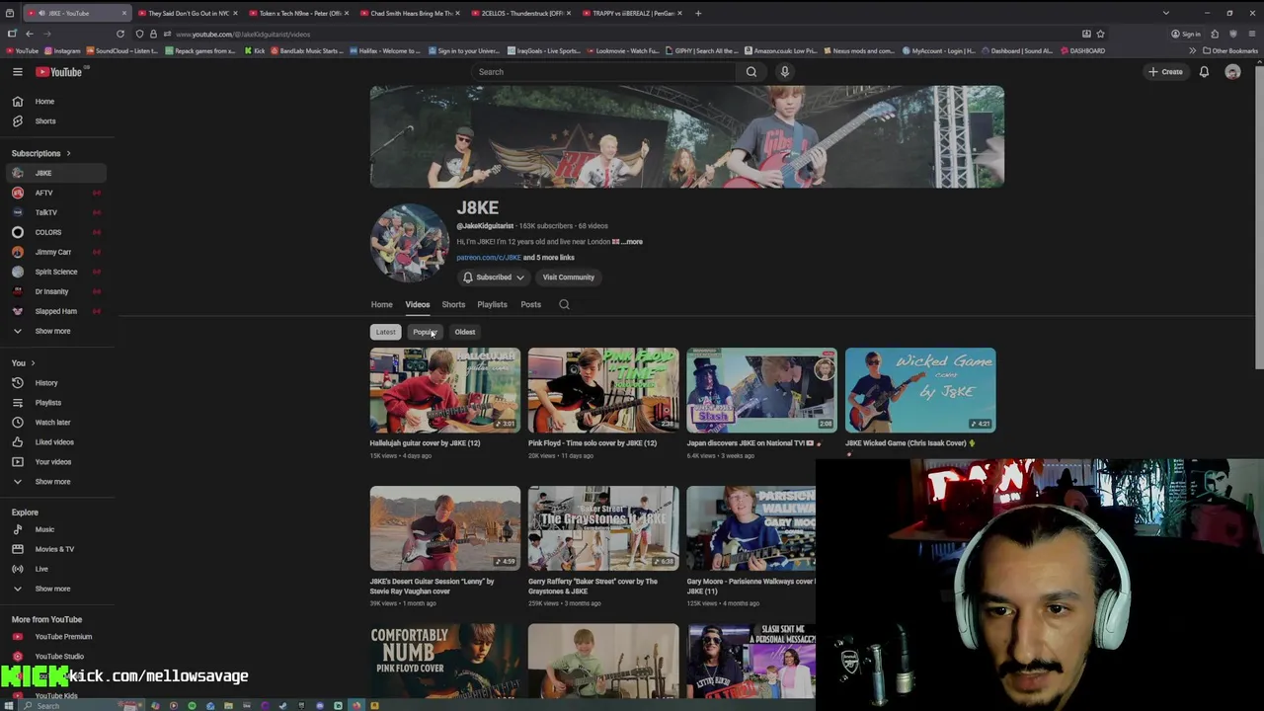Open YouTube Studio link
This screenshot has height=711, width=1264.
click(x=57, y=657)
